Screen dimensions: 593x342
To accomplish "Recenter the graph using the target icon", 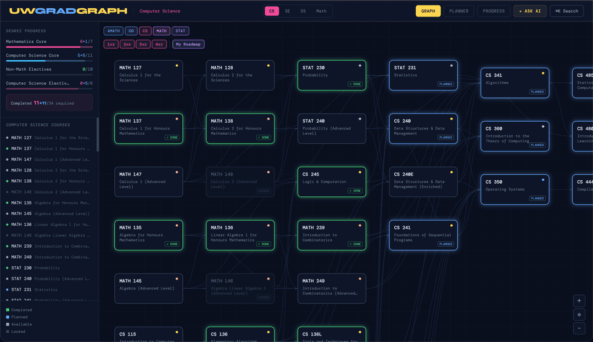I will (579, 315).
